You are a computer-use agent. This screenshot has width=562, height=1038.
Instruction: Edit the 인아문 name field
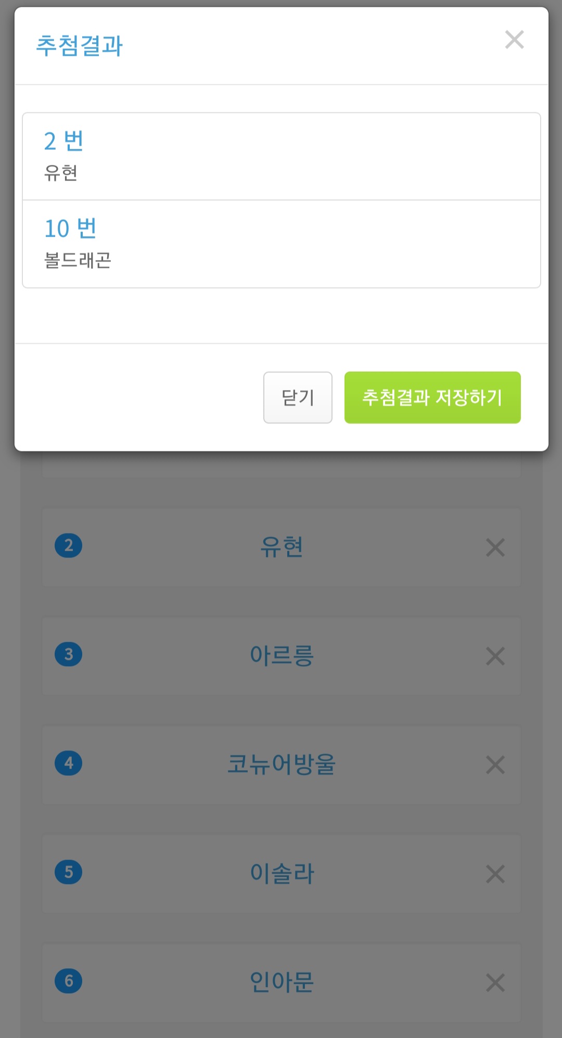[x=281, y=982]
